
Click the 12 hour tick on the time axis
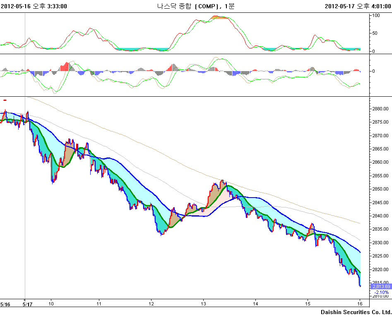tap(151, 304)
